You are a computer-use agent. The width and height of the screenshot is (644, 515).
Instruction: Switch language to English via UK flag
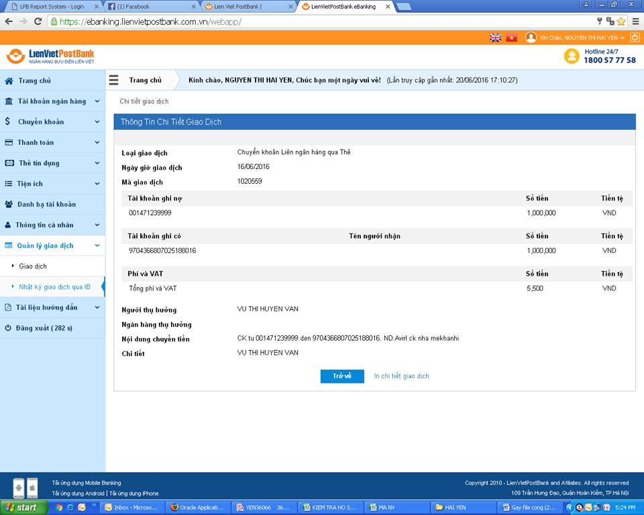496,38
